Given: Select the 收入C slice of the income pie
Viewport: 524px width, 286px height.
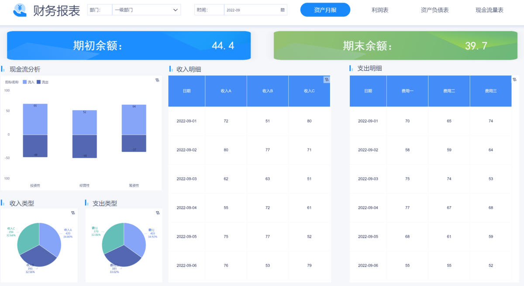Looking at the screenshot, I should (x=28, y=238).
